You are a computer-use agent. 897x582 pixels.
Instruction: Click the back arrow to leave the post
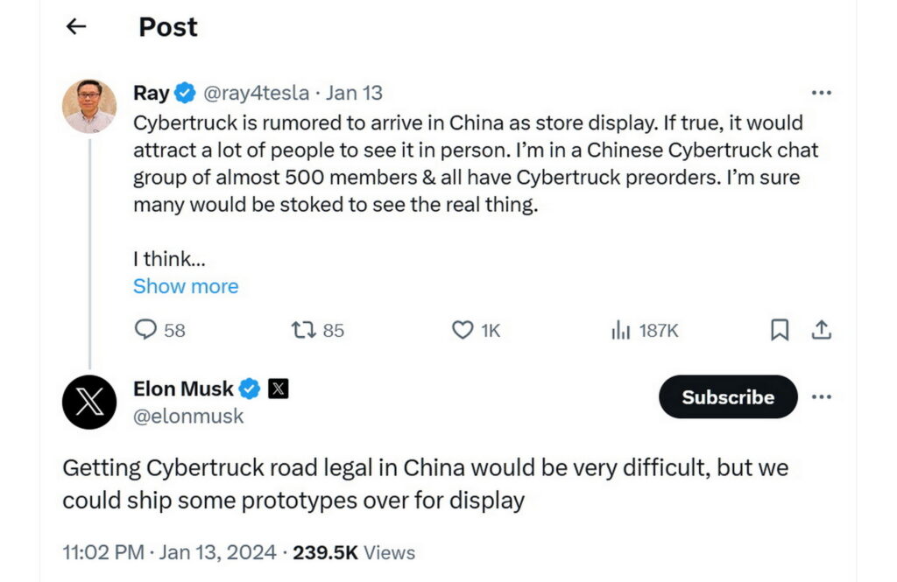click(75, 26)
